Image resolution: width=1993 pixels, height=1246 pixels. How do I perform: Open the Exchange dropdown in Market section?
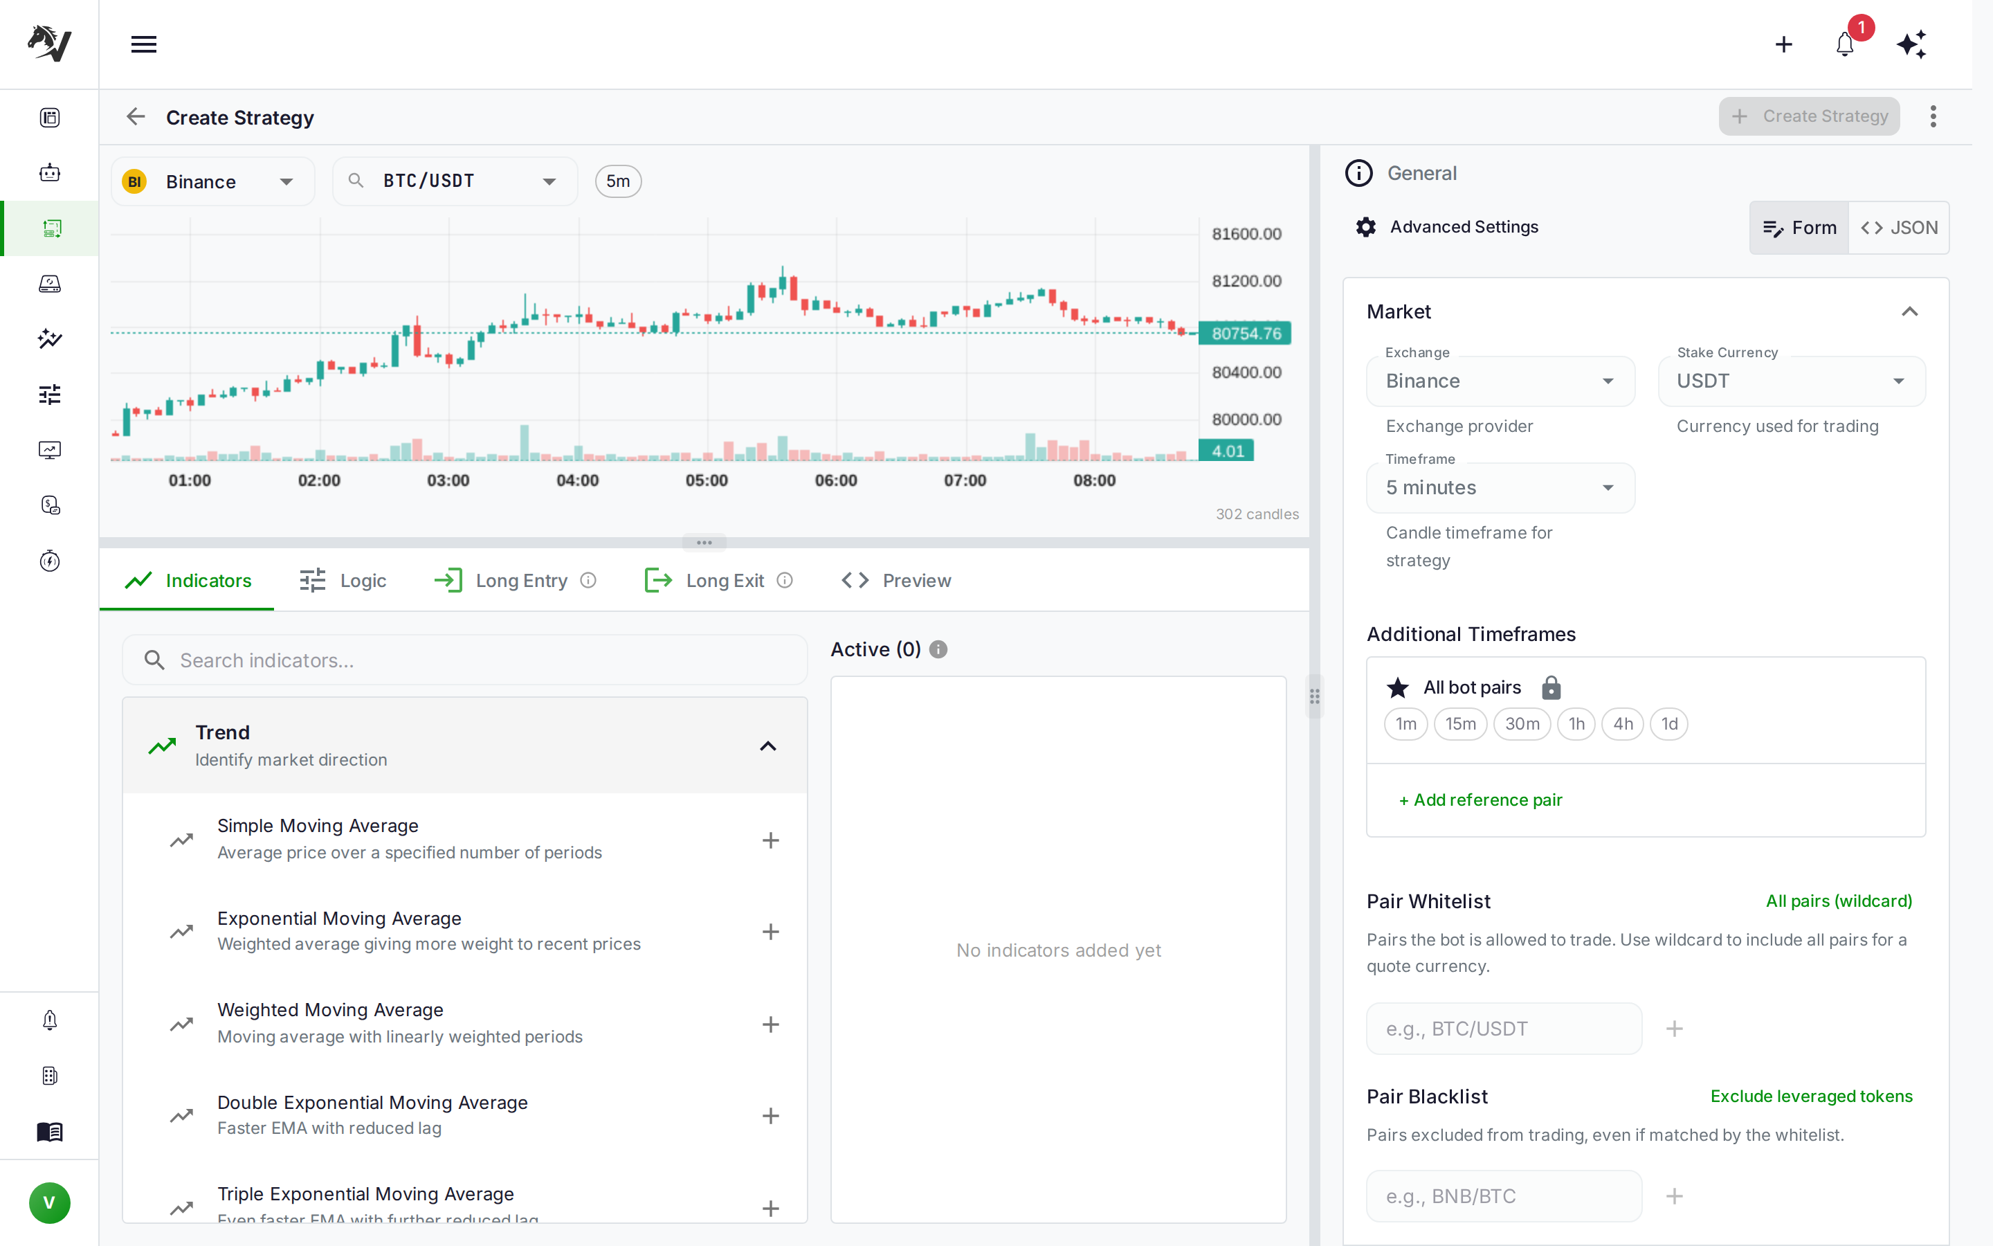1500,381
